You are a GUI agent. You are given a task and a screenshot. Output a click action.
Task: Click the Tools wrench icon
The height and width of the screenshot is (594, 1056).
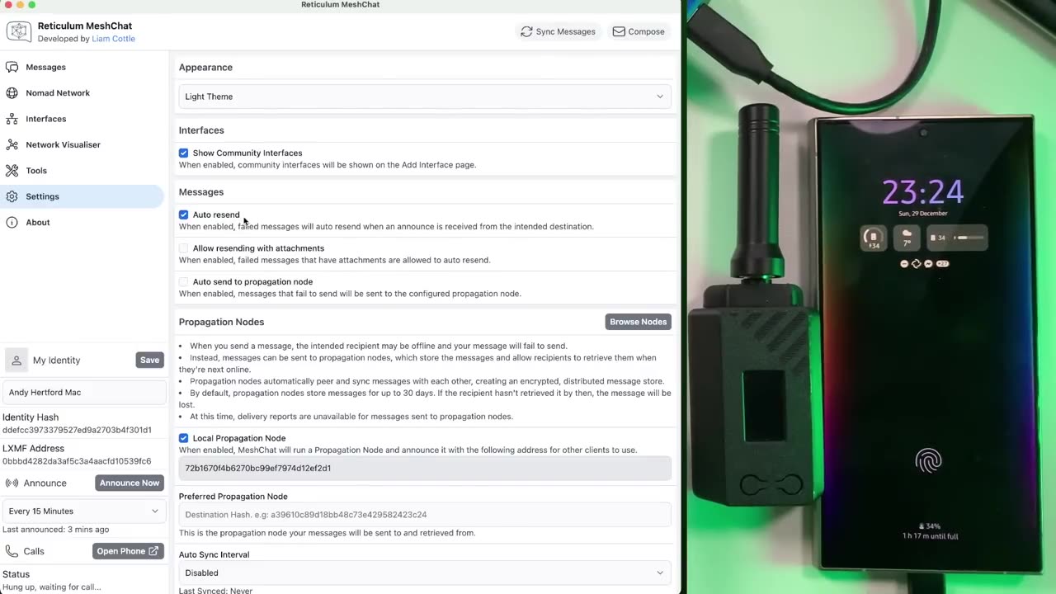[12, 171]
